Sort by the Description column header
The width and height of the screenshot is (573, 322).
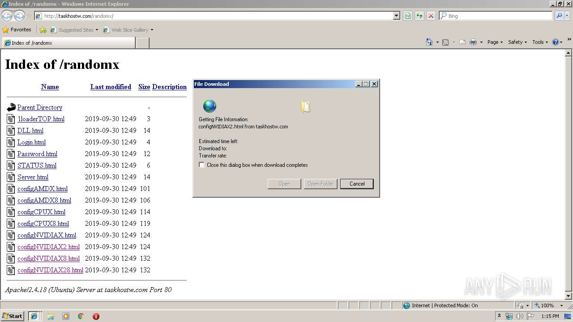pyautogui.click(x=169, y=87)
